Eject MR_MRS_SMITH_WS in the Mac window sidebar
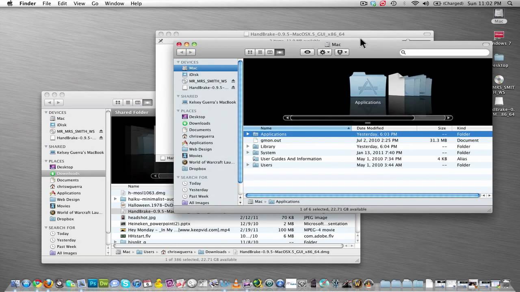The width and height of the screenshot is (520, 292). coord(233,81)
